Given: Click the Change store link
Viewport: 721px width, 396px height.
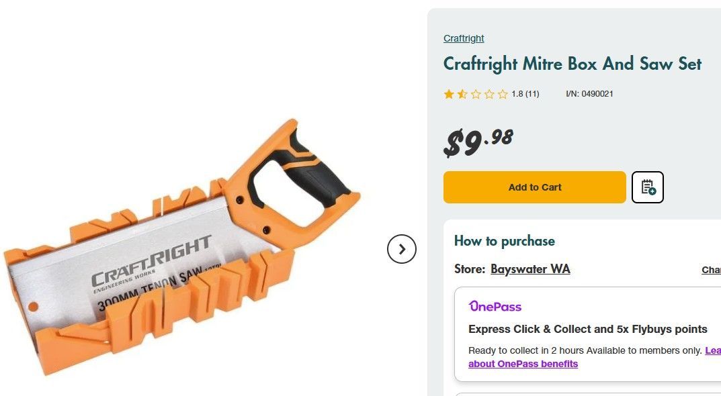Looking at the screenshot, I should (711, 270).
